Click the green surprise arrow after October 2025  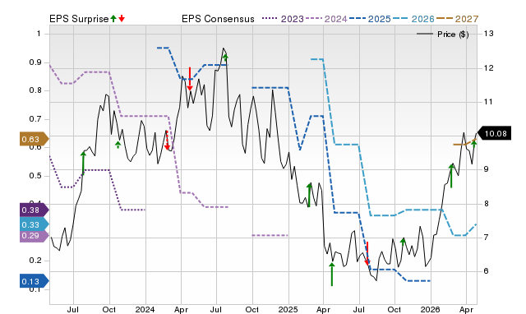(403, 242)
